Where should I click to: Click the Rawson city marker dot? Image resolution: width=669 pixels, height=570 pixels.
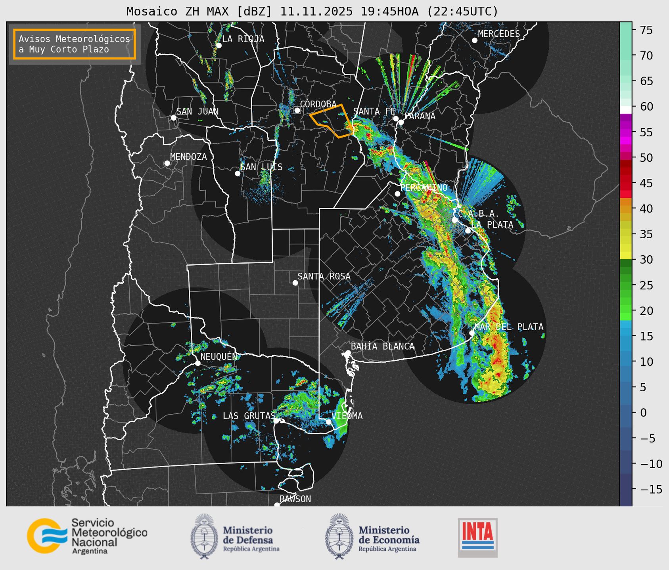tap(277, 505)
